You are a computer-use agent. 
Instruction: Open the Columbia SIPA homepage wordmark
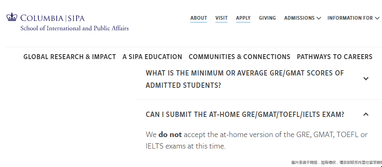point(52,18)
